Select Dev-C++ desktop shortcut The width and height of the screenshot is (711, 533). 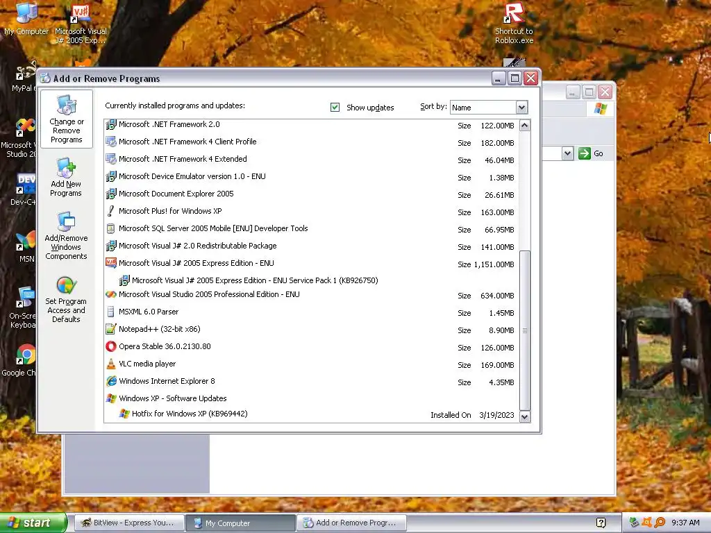click(24, 189)
